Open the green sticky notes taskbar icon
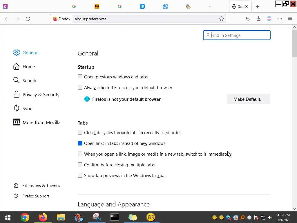 coord(133,217)
